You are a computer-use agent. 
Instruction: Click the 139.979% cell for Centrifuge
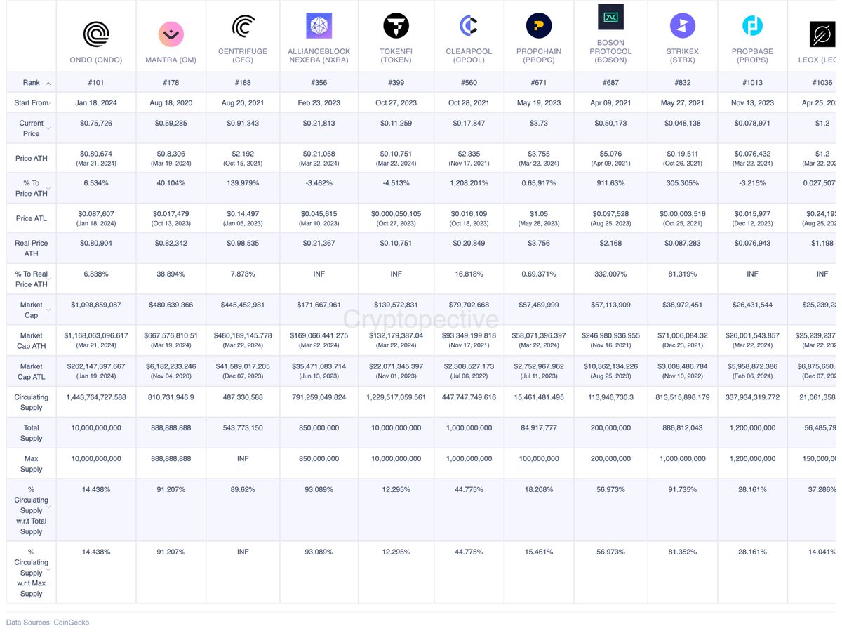tap(243, 183)
